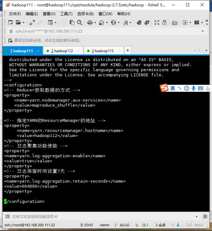
Task: Click the Xagent swirl icon
Action: coord(139,22)
